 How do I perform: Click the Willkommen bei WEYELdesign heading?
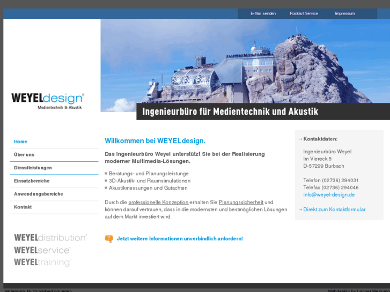pos(155,141)
